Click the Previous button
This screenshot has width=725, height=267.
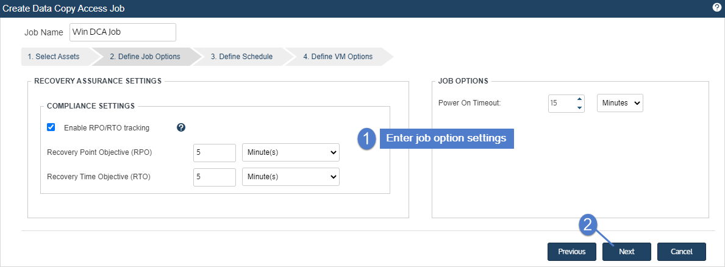572,252
